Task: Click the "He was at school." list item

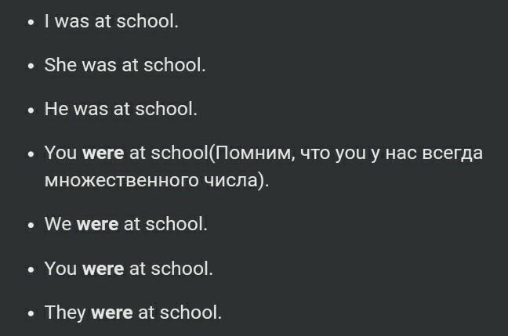Action: [121, 108]
